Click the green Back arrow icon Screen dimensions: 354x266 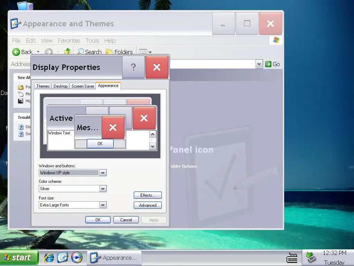tap(16, 52)
